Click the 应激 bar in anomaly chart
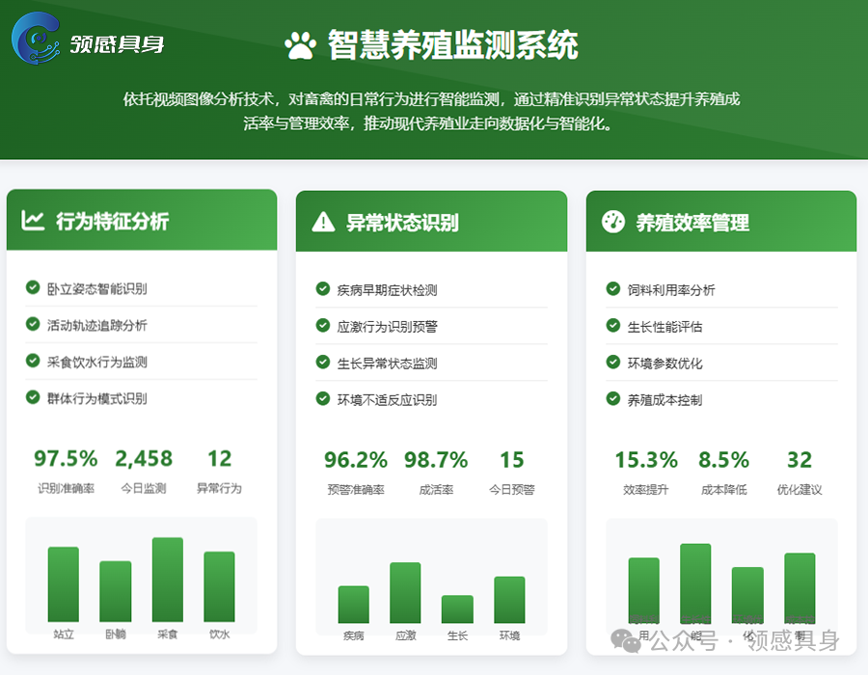 pos(406,593)
